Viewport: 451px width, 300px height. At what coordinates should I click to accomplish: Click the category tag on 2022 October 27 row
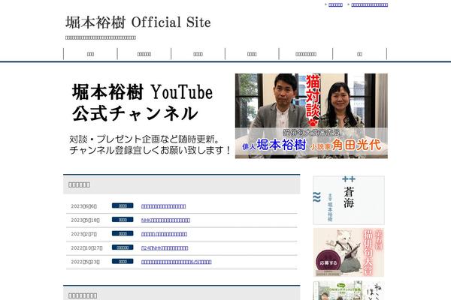(122, 247)
